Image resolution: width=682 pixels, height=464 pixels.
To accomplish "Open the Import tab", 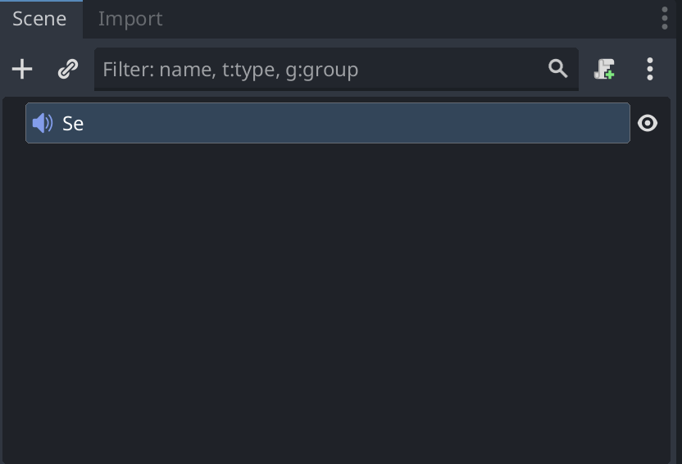I will pos(130,19).
